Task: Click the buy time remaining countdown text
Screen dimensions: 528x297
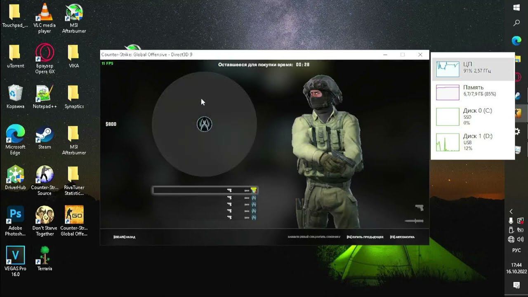Action: click(x=264, y=65)
